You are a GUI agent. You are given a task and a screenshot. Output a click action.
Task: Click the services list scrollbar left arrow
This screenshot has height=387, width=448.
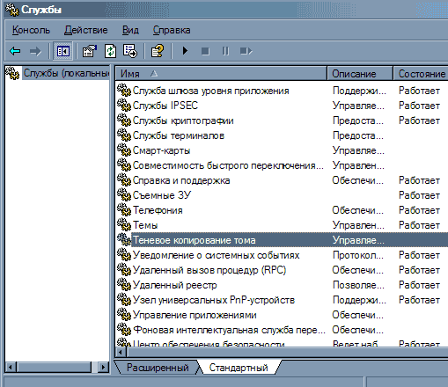[121, 352]
